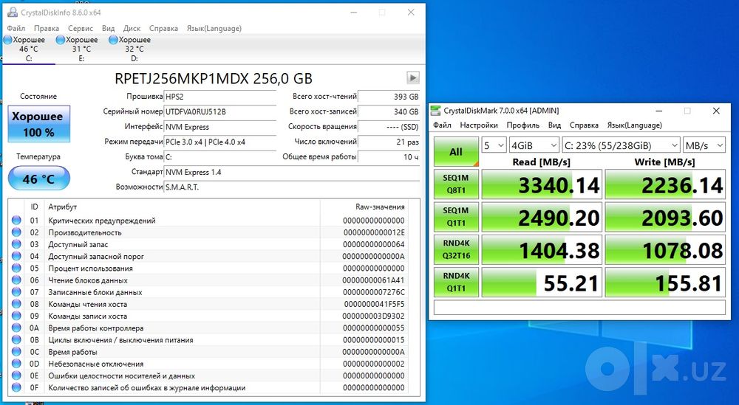Click SEQ1M Q8T1 read result 3340.14
This screenshot has height=405, width=739.
tap(542, 184)
